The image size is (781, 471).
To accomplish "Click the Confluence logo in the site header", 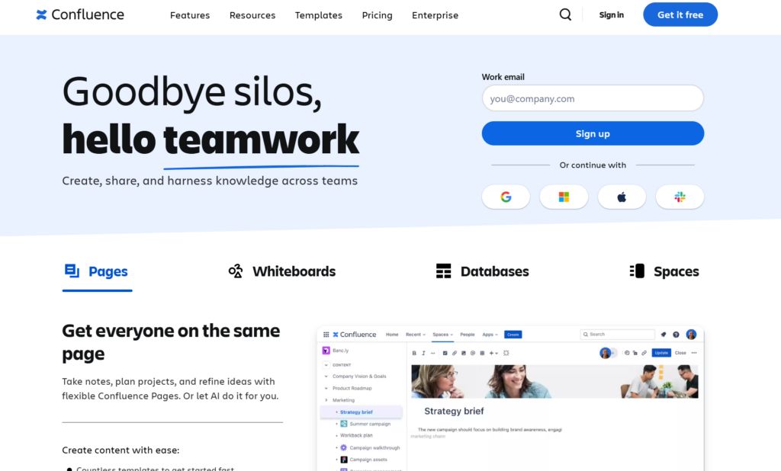I will tap(79, 14).
